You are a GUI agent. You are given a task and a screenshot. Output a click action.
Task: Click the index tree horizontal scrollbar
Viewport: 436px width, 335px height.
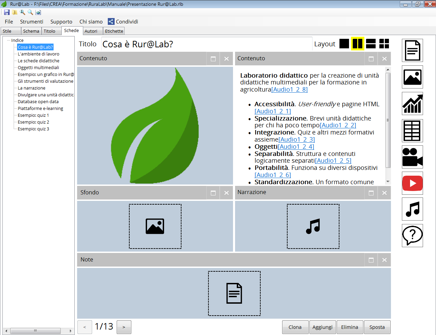click(x=38, y=331)
